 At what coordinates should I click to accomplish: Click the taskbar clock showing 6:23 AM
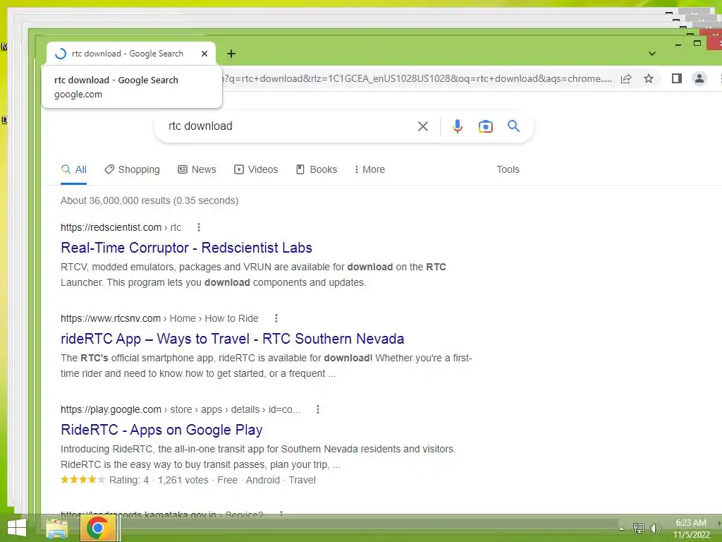(x=691, y=523)
